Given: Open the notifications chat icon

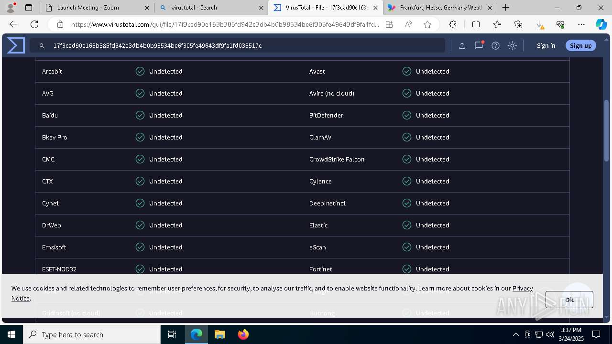Looking at the screenshot, I should point(479,45).
